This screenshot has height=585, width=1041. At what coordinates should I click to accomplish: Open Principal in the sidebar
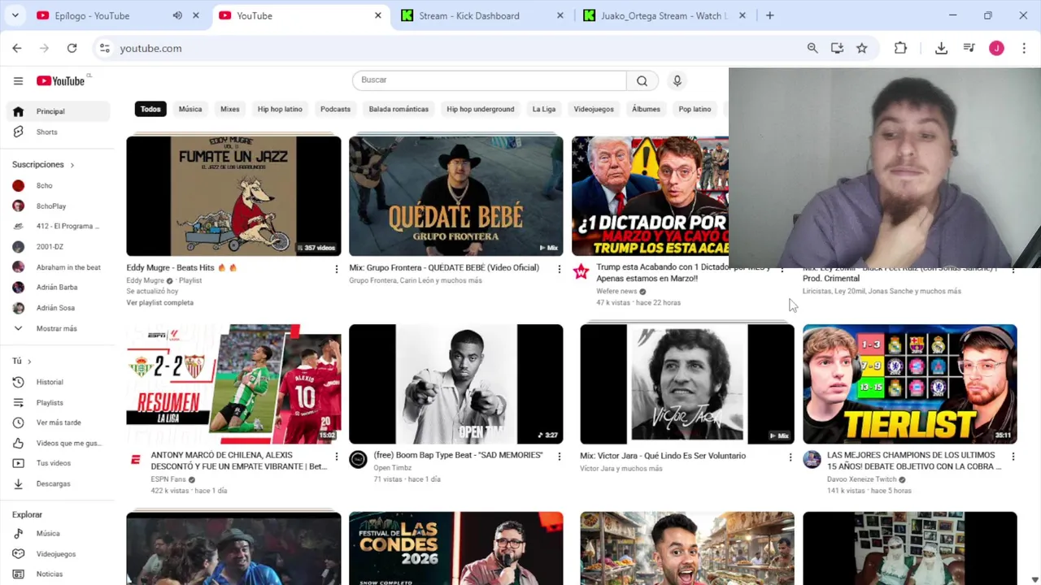57,111
